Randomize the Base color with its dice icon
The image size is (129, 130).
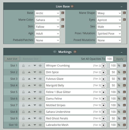click(63, 13)
